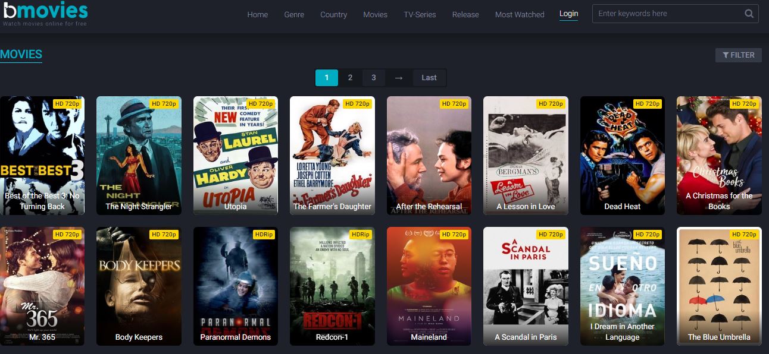Open the Paranormal Demons poster

(x=236, y=286)
